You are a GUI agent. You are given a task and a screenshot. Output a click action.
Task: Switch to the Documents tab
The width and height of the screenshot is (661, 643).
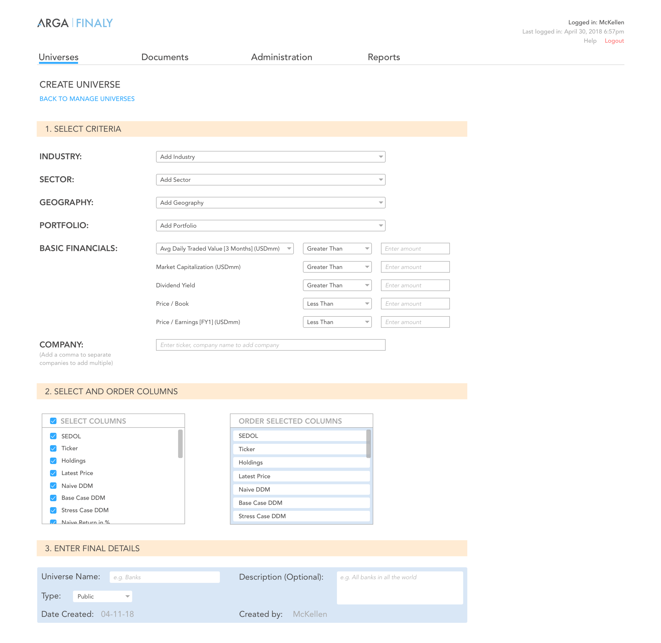(165, 57)
